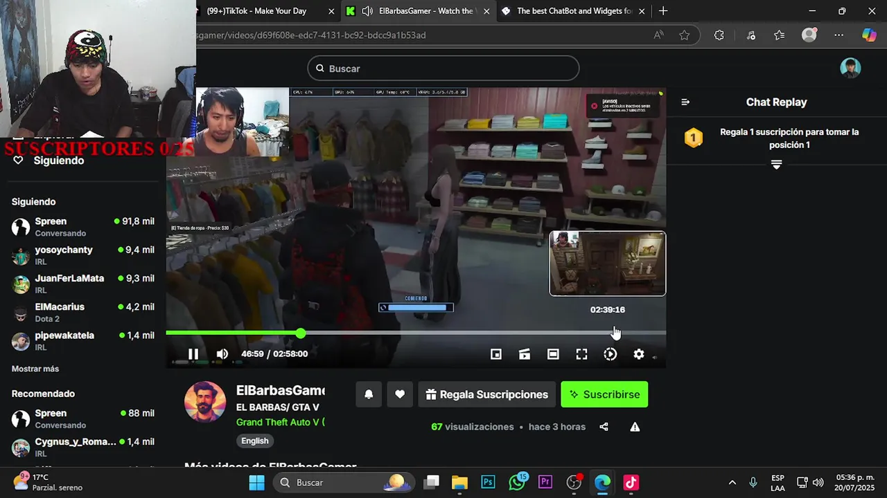This screenshot has width=887, height=498.
Task: Open Edge media control icon
Action: click(x=750, y=35)
